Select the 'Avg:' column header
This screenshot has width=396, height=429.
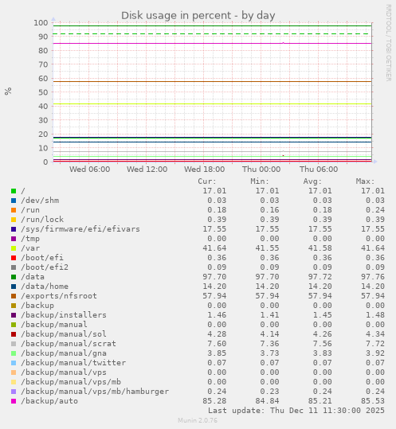pos(312,181)
